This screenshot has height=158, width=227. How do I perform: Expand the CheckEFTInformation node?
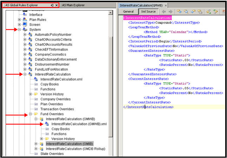click(25, 49)
